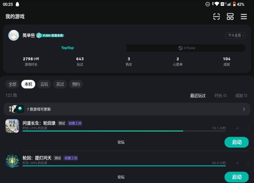Sort by 最近玩过
Viewport: 254px width, 183px height.
pyautogui.click(x=198, y=96)
